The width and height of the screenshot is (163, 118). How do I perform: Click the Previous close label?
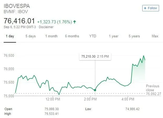[153, 88]
